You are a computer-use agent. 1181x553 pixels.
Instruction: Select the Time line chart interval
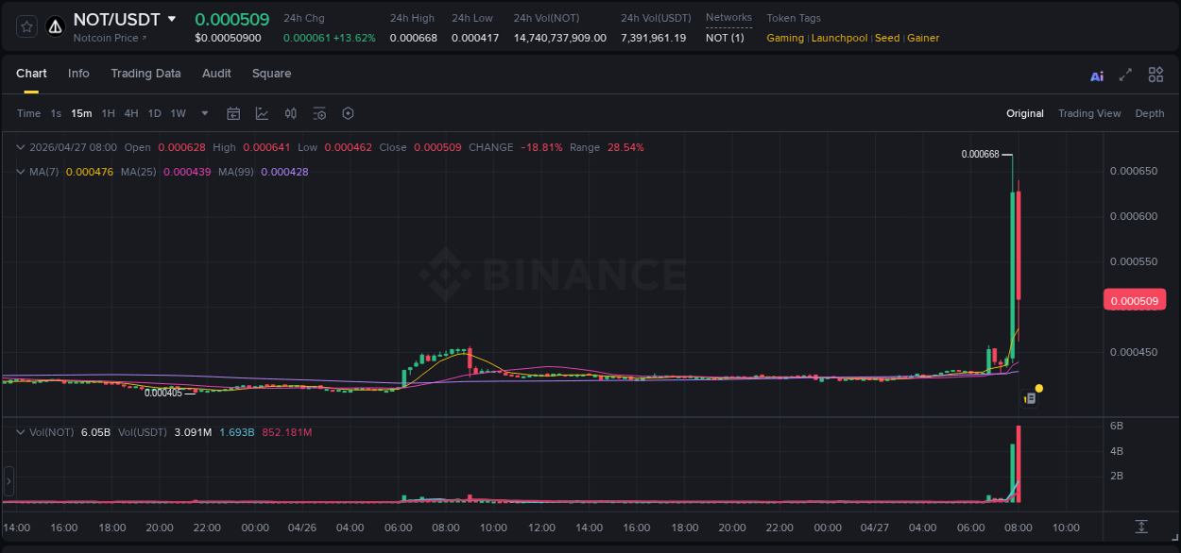coord(29,113)
